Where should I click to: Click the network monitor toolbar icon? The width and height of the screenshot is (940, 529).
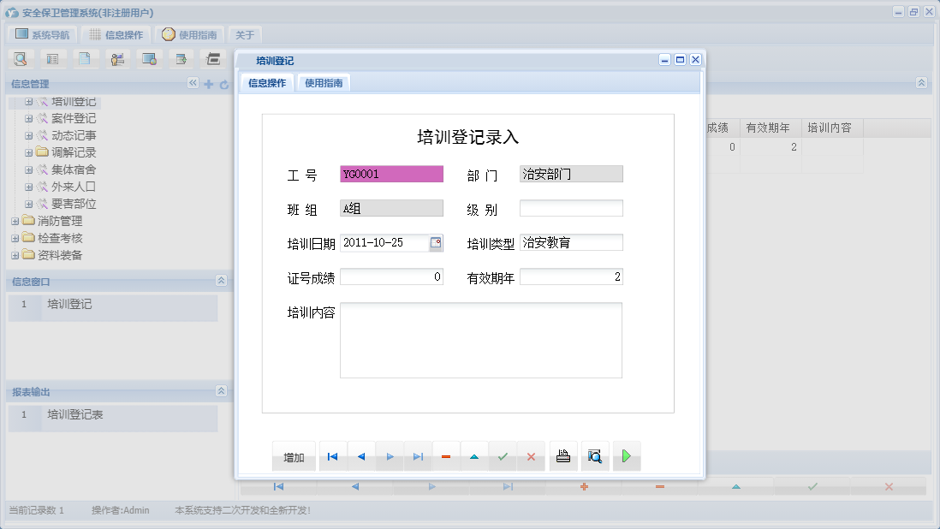(x=148, y=58)
